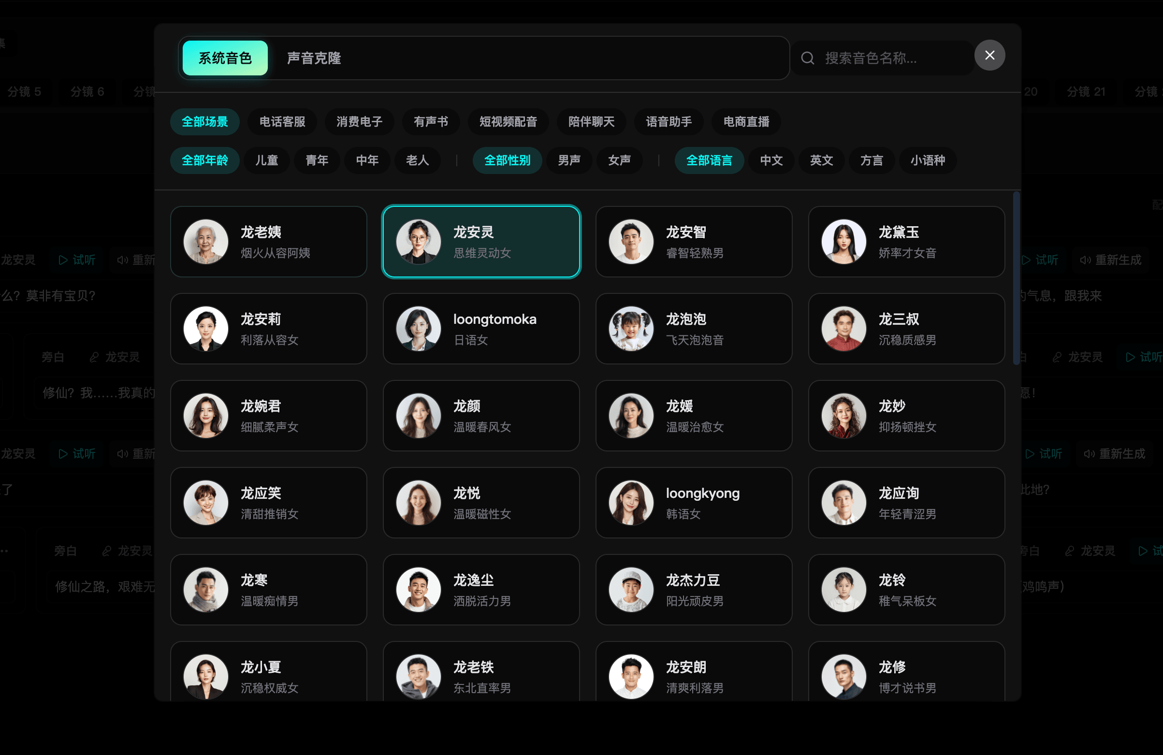Click the voice list scrollbar thumb

pos(1016,278)
